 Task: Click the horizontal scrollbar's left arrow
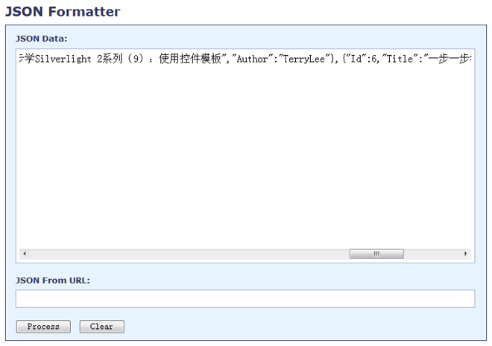click(x=24, y=254)
